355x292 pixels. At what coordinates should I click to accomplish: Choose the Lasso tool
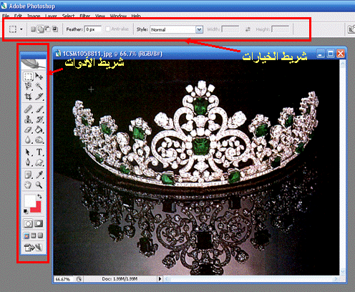coord(28,86)
